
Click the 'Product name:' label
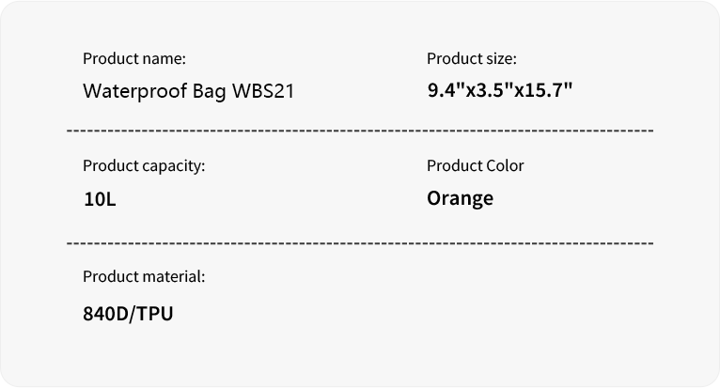134,59
